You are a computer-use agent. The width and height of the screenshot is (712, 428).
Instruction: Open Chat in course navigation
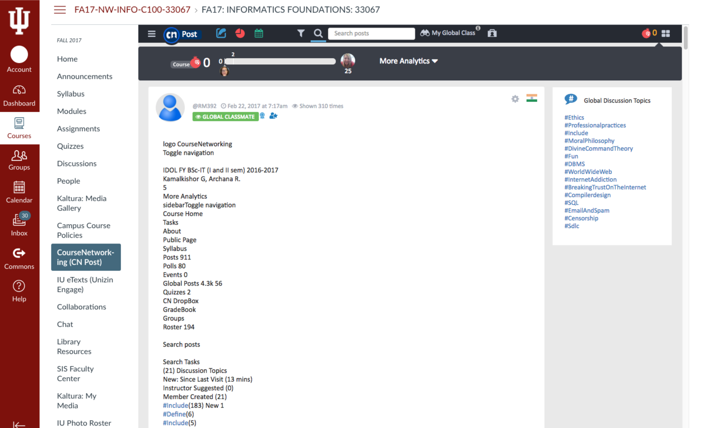pyautogui.click(x=65, y=324)
